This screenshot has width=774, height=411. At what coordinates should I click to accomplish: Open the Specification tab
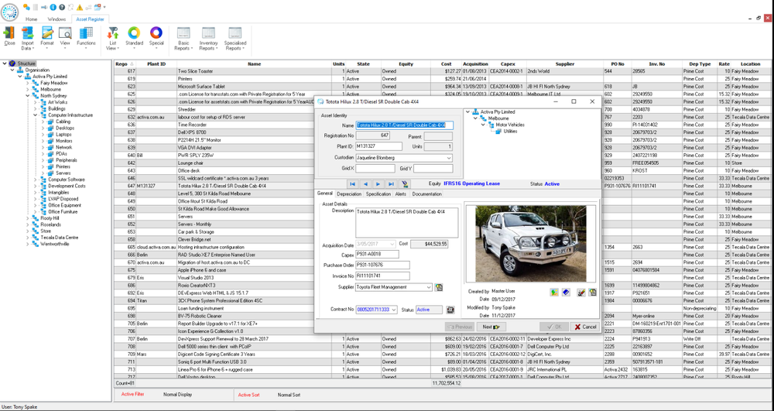click(x=378, y=194)
